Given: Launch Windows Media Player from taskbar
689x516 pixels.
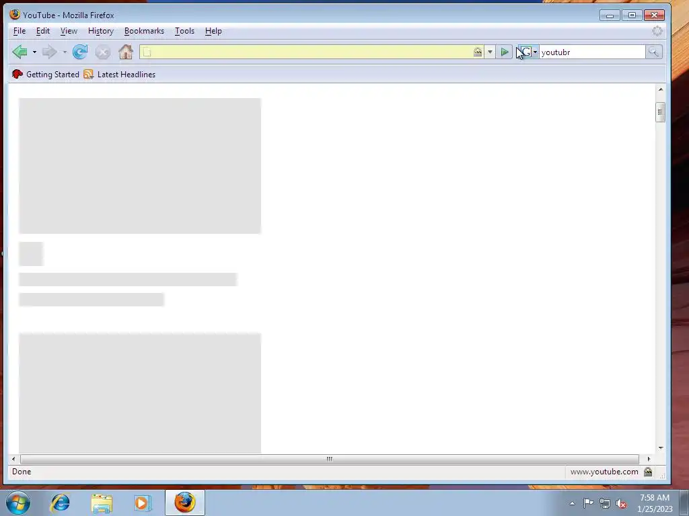Looking at the screenshot, I should click(143, 503).
